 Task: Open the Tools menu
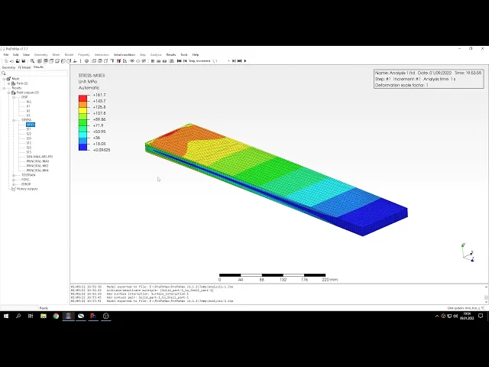coord(184,54)
